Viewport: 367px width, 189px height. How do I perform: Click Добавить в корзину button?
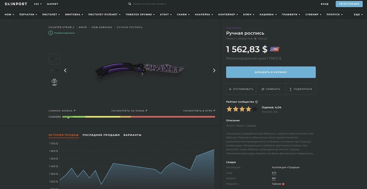[x=271, y=72]
